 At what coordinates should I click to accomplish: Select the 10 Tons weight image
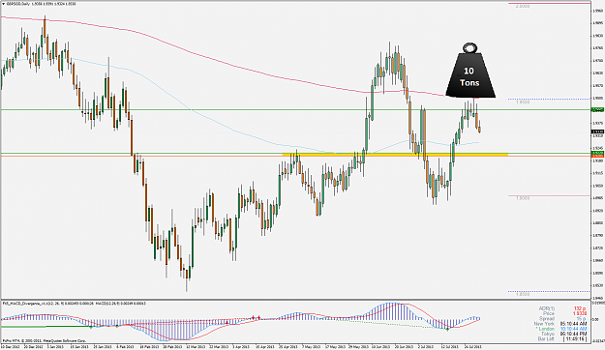(x=470, y=71)
